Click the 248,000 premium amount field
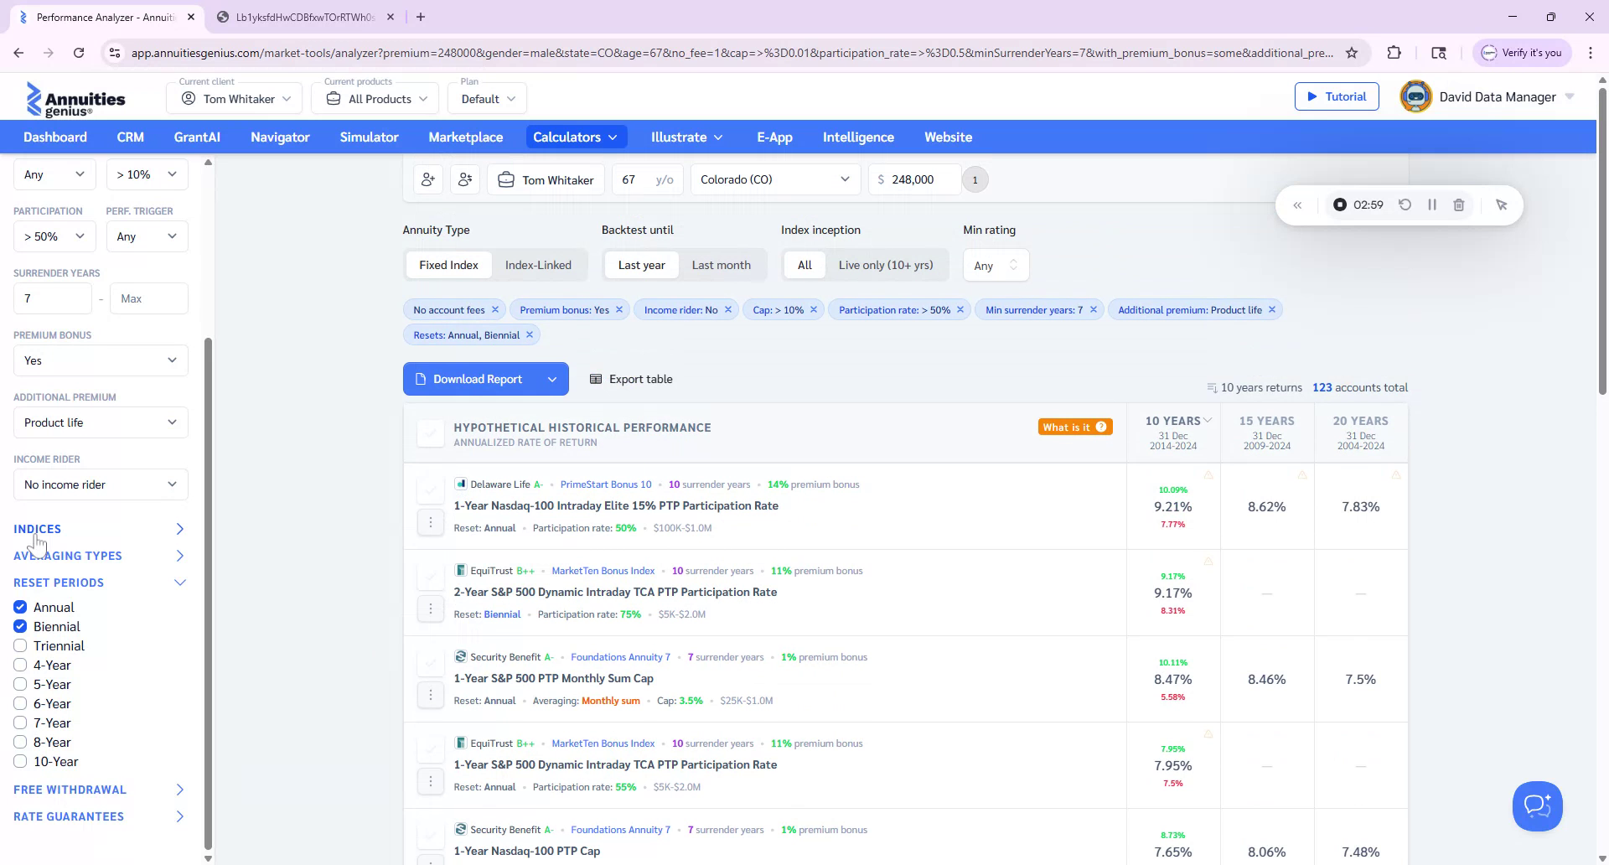Viewport: 1609px width, 865px height. (913, 179)
